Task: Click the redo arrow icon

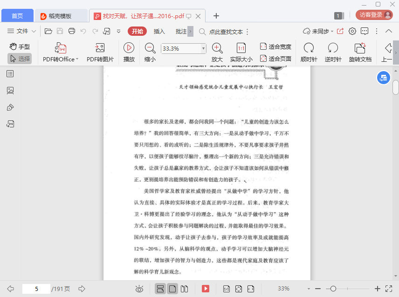Action: (x=95, y=31)
